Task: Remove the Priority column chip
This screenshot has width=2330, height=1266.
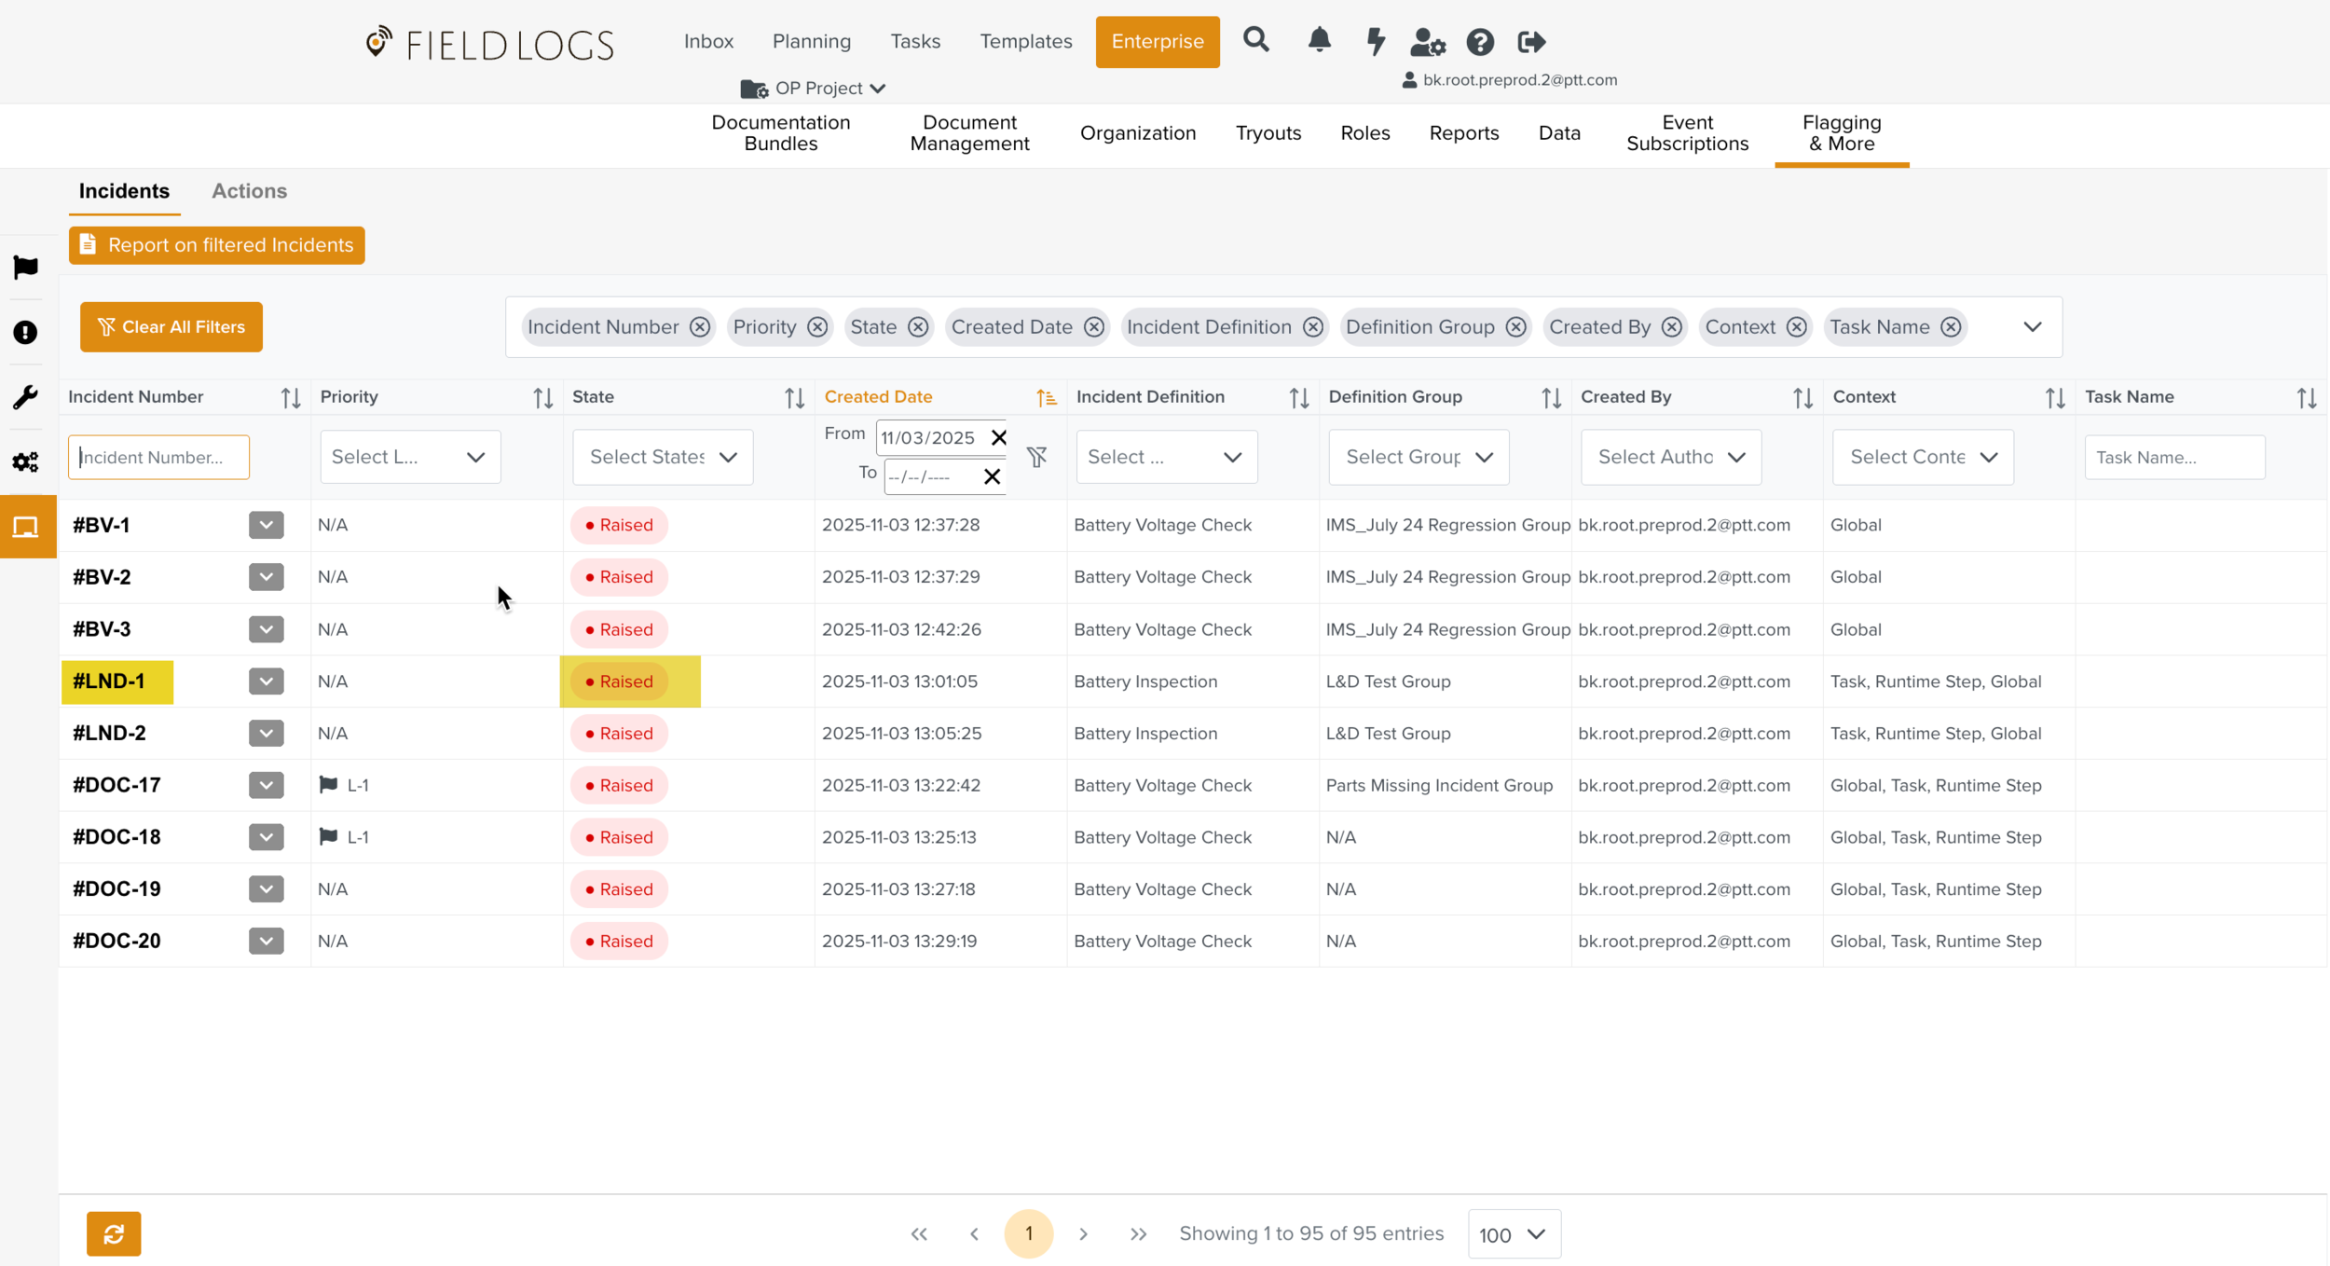Action: click(x=817, y=327)
